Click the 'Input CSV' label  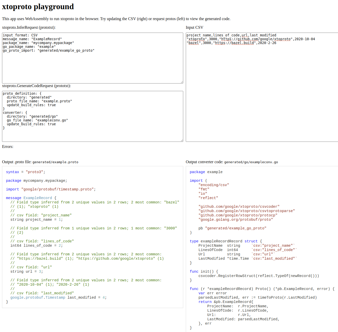tap(194, 27)
